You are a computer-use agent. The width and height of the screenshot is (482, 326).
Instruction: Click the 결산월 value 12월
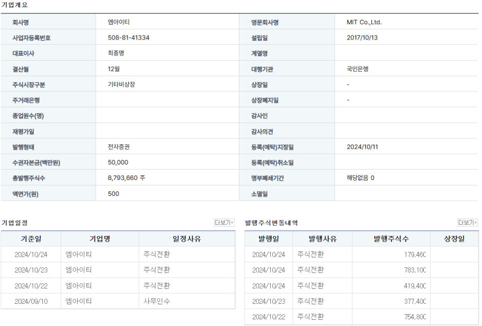(114, 69)
